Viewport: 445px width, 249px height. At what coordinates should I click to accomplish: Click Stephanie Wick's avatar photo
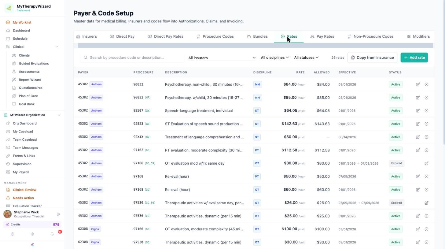8,214
